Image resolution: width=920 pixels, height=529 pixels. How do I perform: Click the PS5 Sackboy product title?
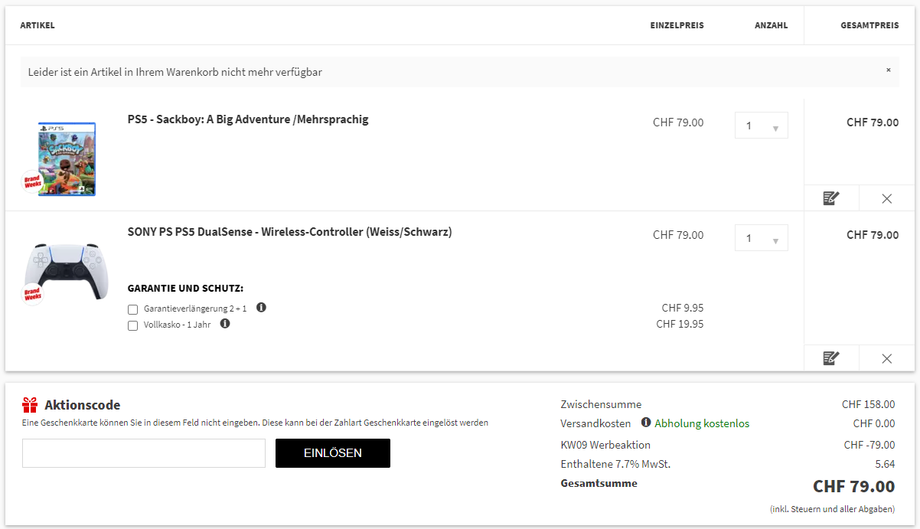coord(248,119)
